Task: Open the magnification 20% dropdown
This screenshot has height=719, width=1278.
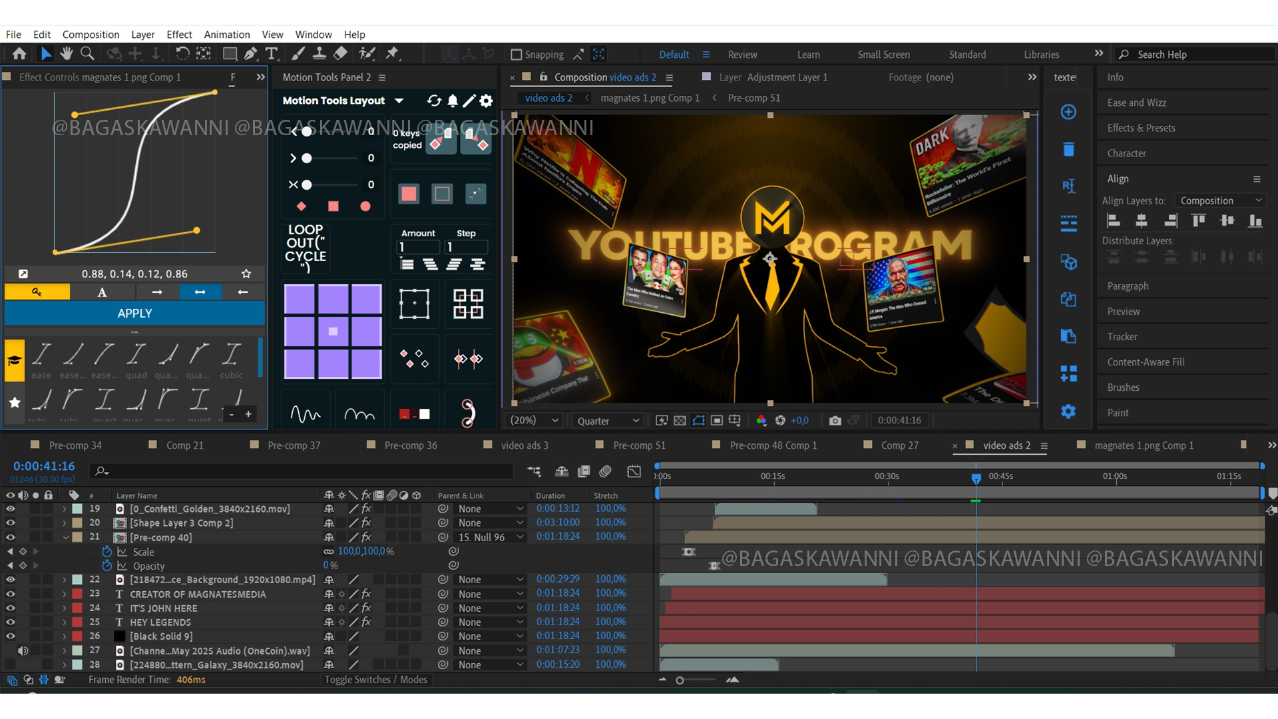Action: point(534,421)
